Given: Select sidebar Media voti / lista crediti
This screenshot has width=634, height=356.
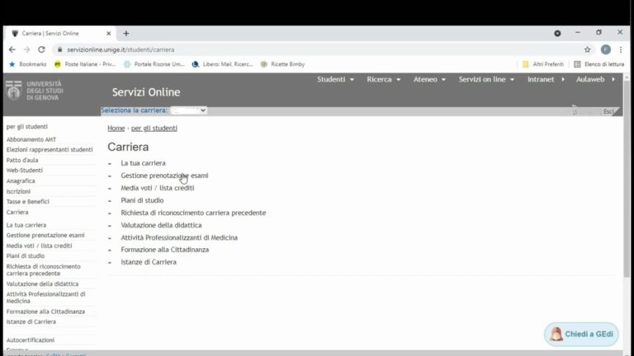Looking at the screenshot, I should point(40,246).
